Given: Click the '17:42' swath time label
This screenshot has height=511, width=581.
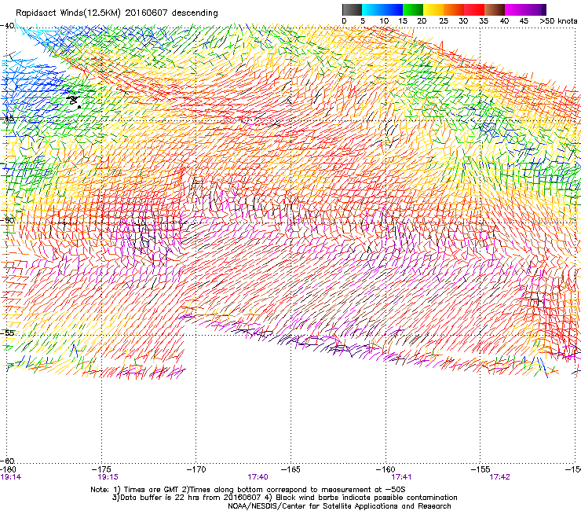Looking at the screenshot, I should [x=499, y=477].
